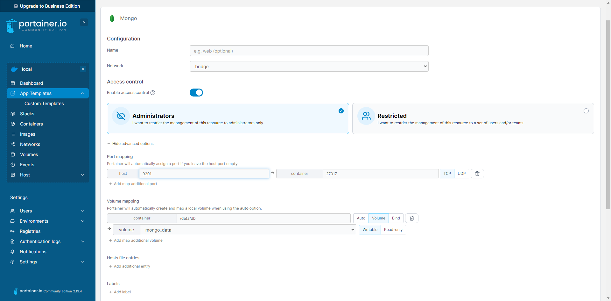Focus the Name input field

coord(309,51)
